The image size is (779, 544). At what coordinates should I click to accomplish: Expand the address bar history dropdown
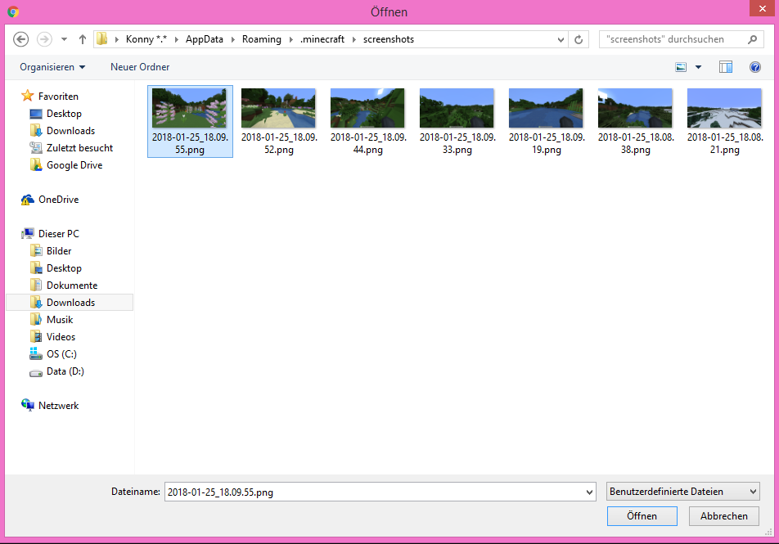coord(561,39)
